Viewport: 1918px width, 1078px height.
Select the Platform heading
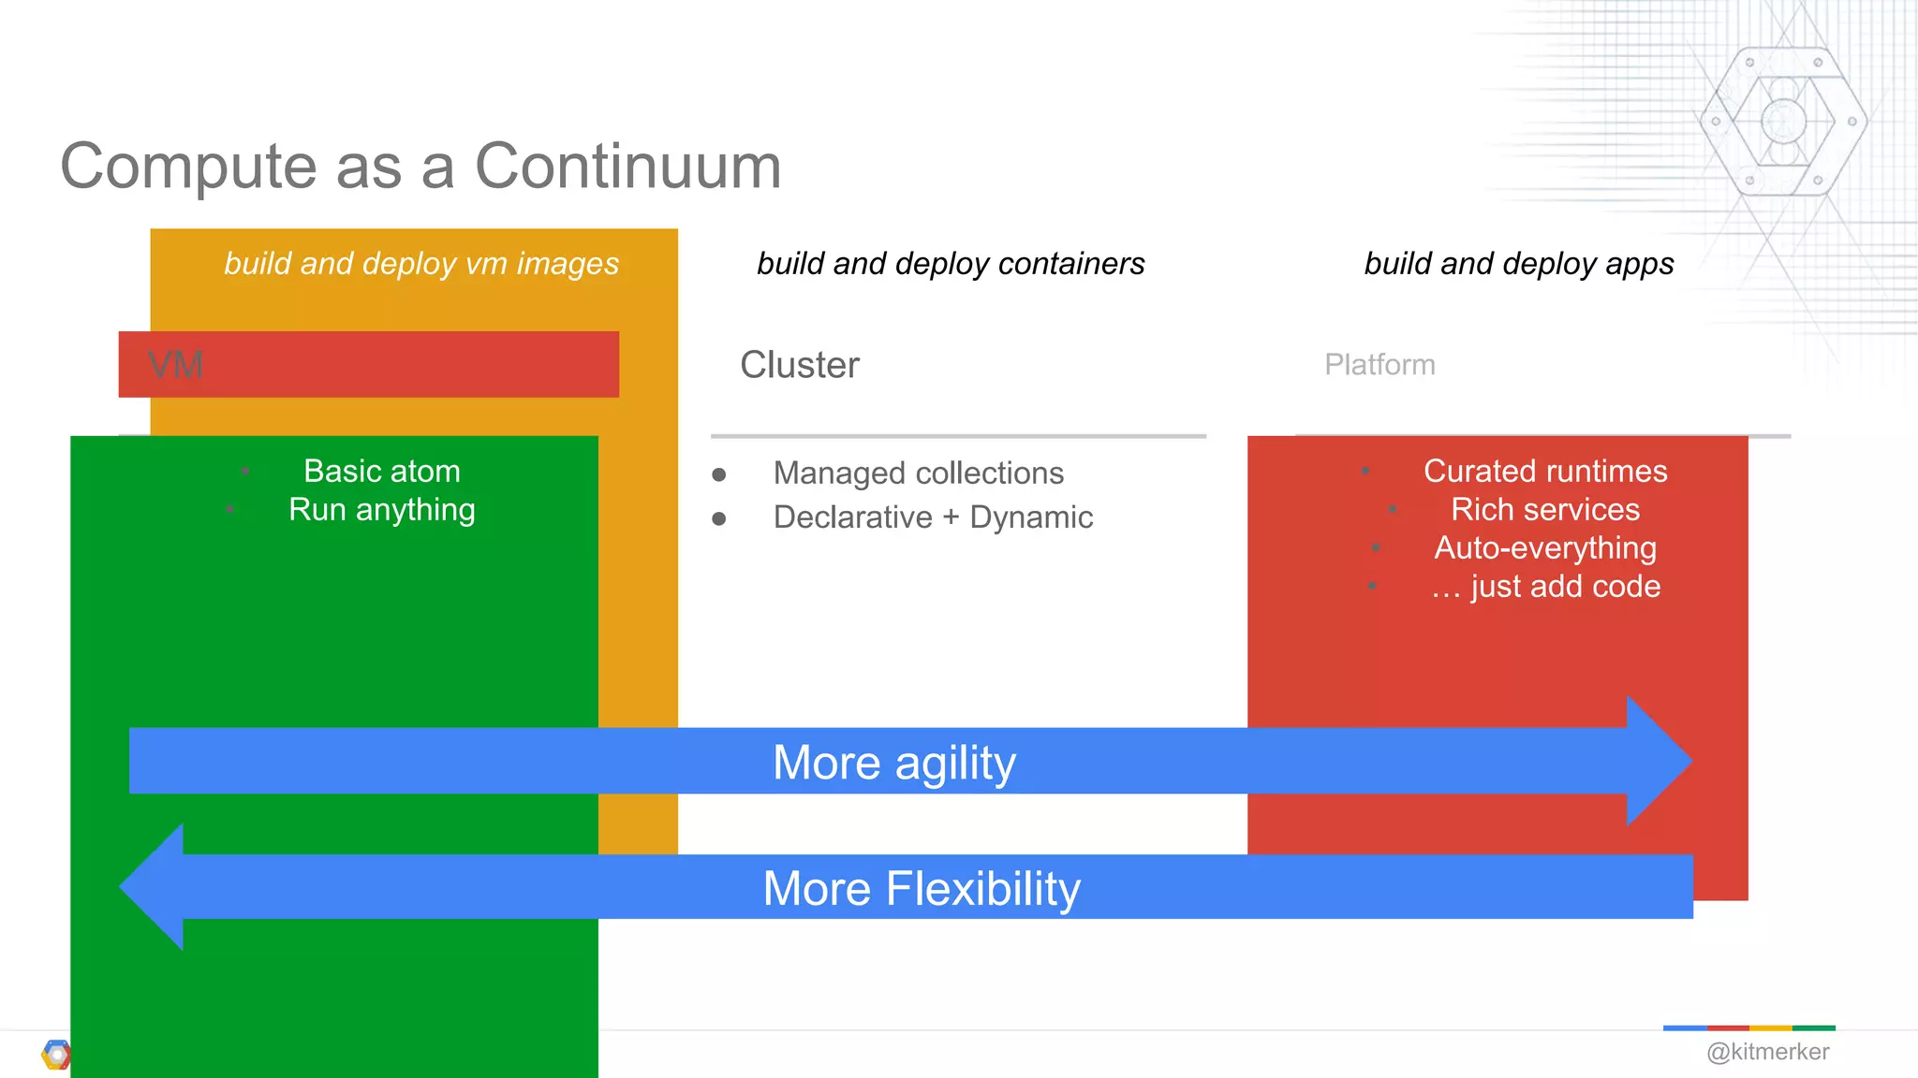click(x=1379, y=365)
